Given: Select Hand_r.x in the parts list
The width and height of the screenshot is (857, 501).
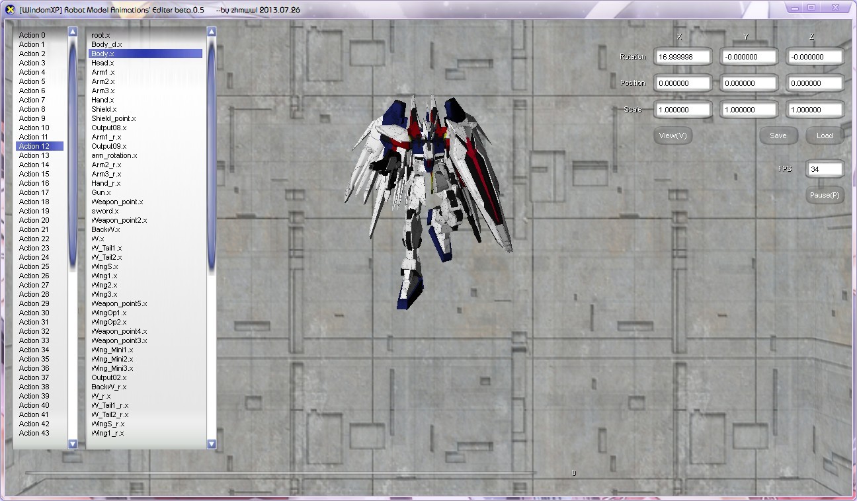Looking at the screenshot, I should tap(145, 183).
